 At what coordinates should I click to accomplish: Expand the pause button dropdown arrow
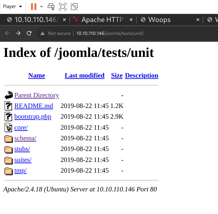[41, 6]
